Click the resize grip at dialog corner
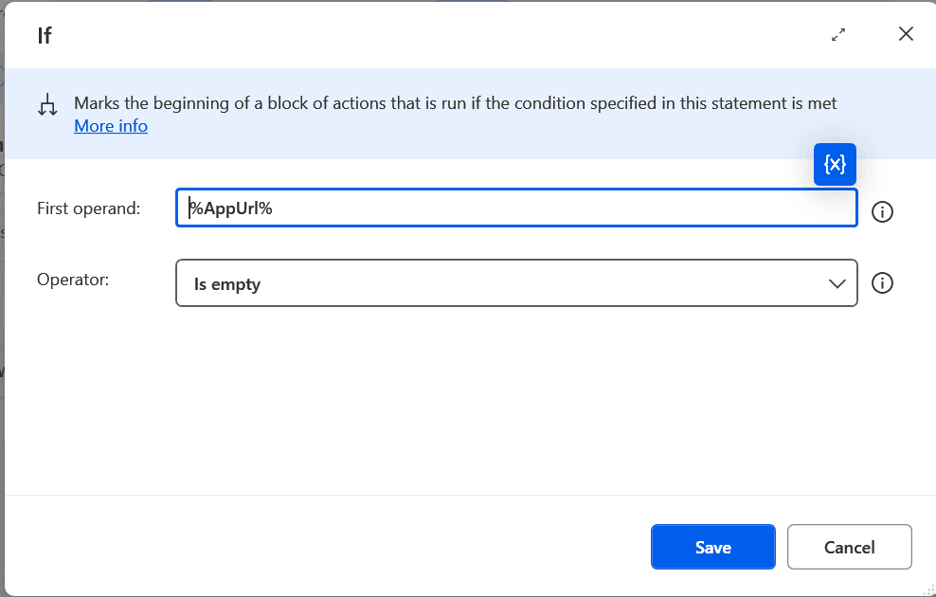Screen dimensions: 936x597 (928, 589)
